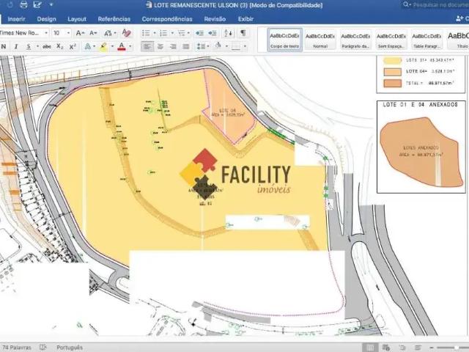
Task: Open the highlight color dropdown arrow
Action: (x=112, y=46)
